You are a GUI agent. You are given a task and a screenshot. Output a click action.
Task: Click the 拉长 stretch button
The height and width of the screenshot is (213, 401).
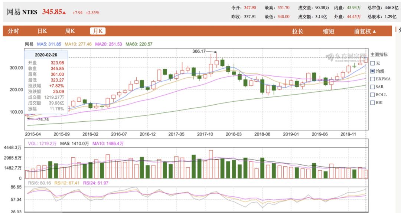click(297, 32)
